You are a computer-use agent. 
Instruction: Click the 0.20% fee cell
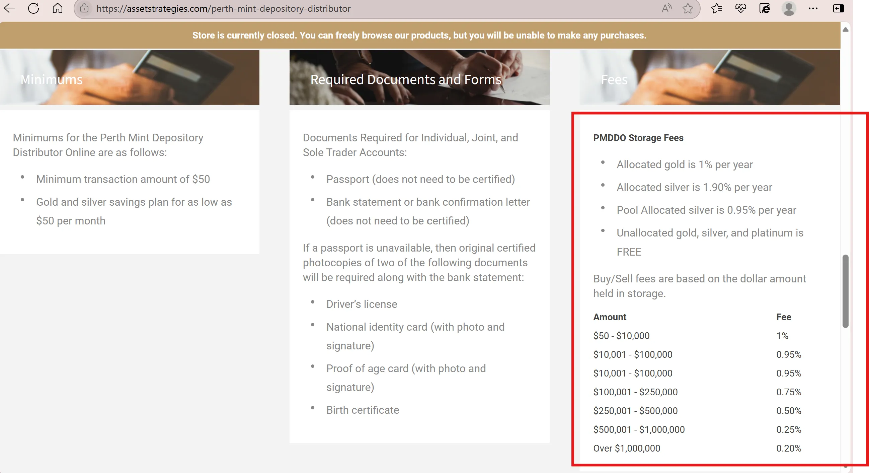tap(788, 448)
